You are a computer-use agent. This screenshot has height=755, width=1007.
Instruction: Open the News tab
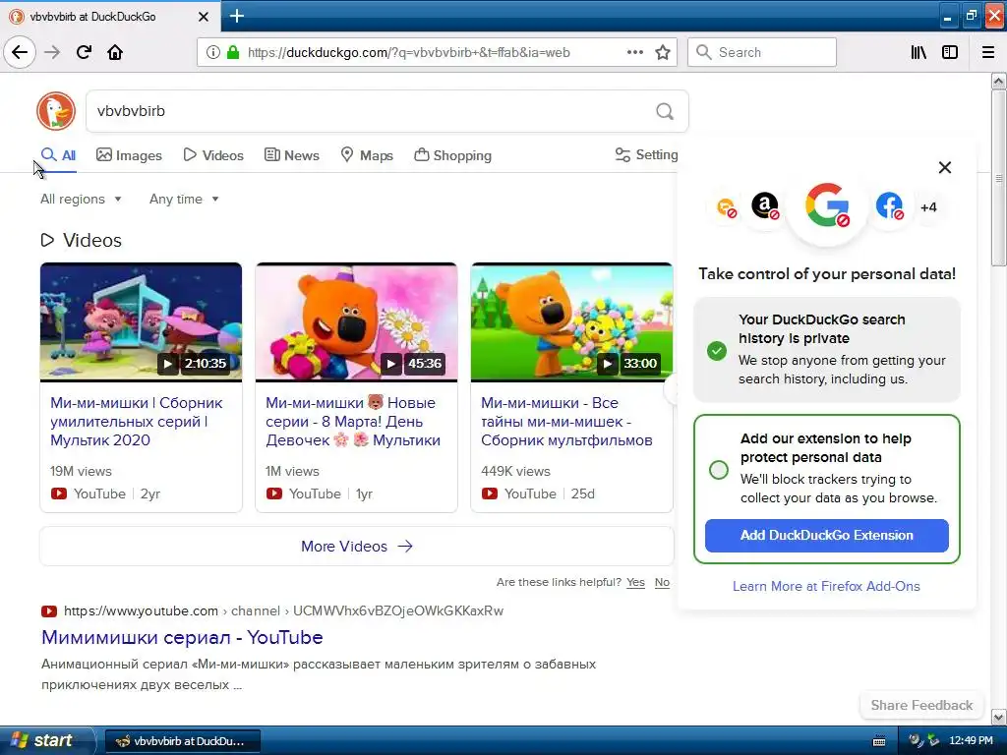pos(292,155)
